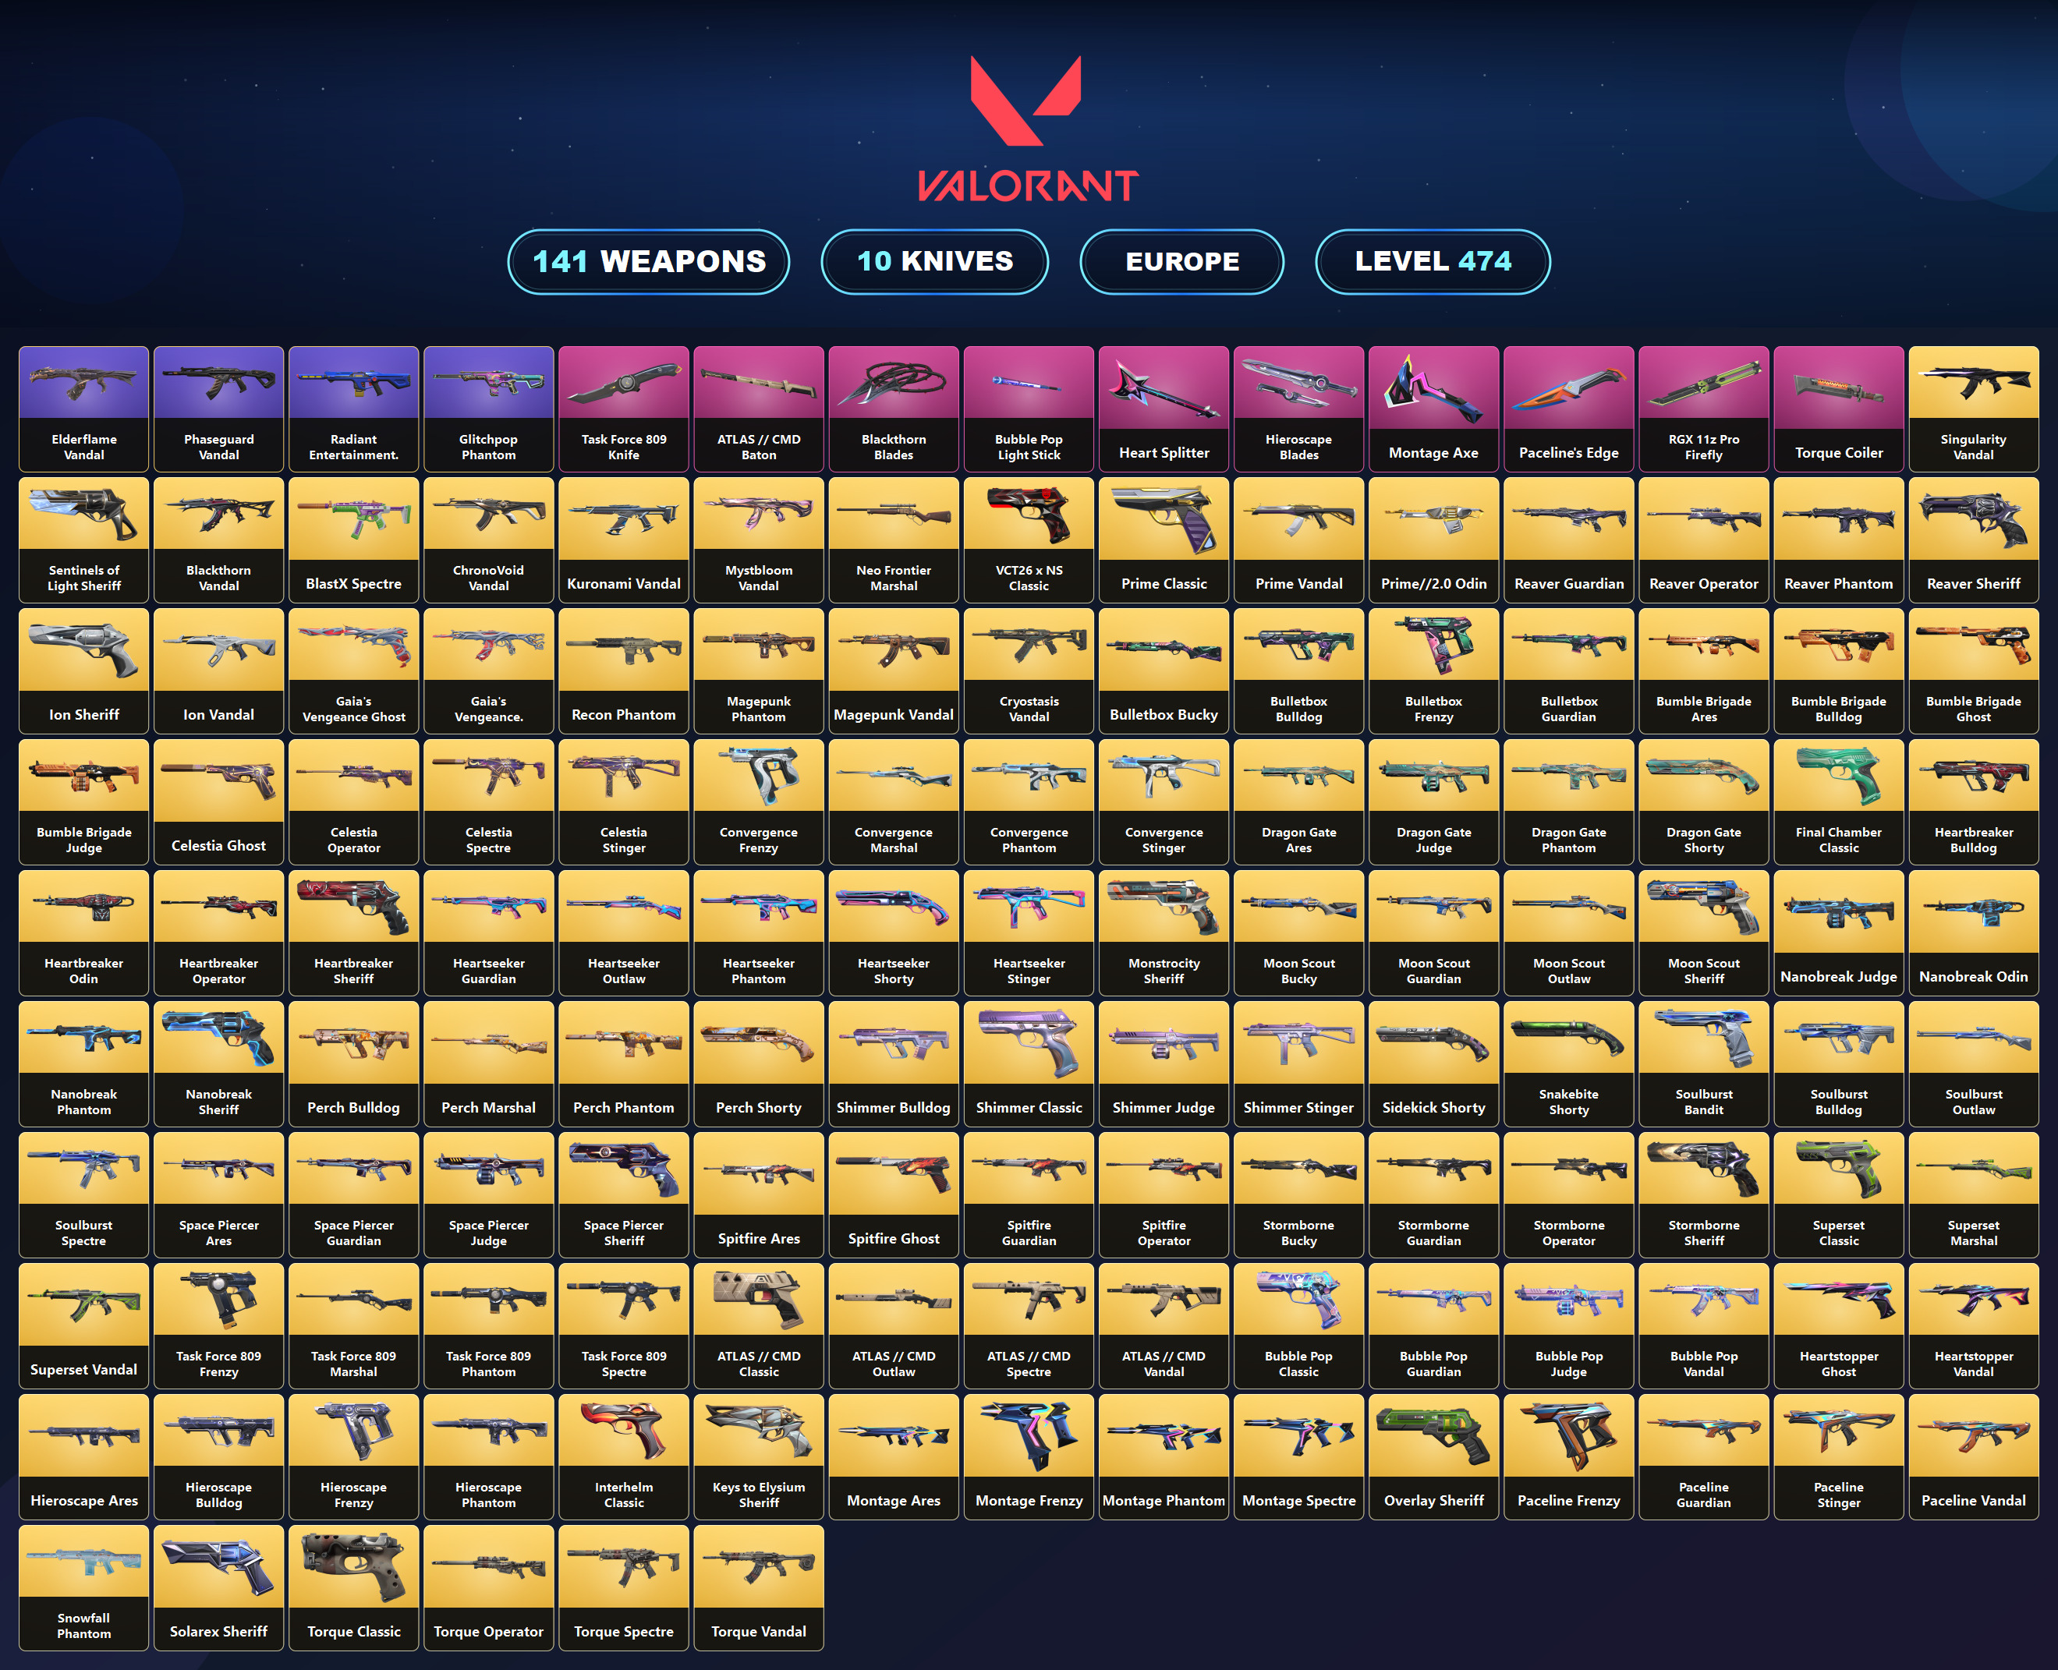Click the Heartbreaker Sheriff card

click(x=353, y=932)
